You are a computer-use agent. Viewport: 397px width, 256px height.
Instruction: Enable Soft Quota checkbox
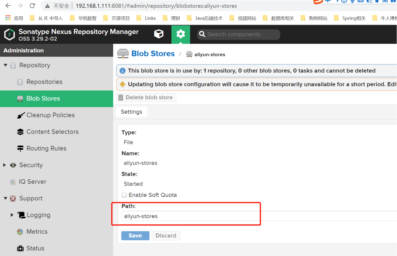[x=124, y=195]
